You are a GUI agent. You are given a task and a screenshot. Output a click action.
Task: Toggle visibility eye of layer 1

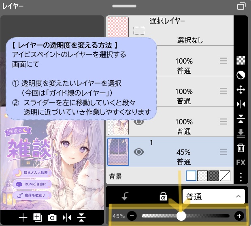pyautogui.click(x=139, y=152)
